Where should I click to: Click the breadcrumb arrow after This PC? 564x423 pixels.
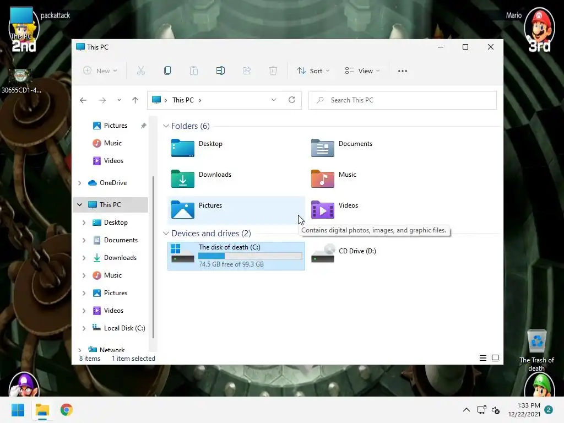[200, 100]
